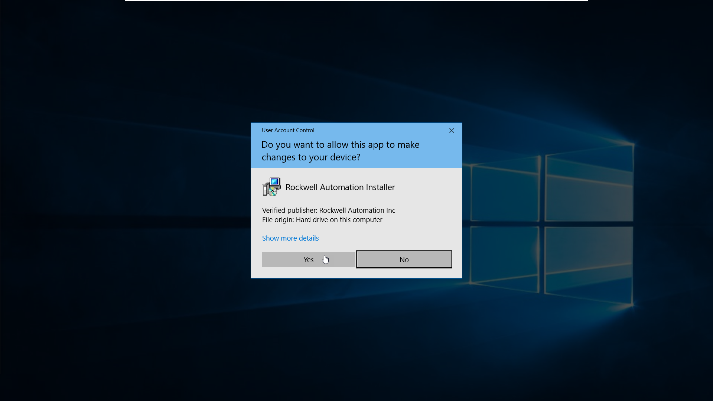The height and width of the screenshot is (401, 713).
Task: Click the monitor graphic in installer icon
Action: pyautogui.click(x=275, y=182)
